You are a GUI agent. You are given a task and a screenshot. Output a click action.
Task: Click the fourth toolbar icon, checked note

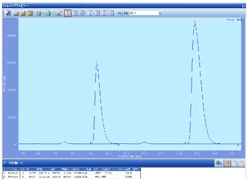[x=30, y=13]
